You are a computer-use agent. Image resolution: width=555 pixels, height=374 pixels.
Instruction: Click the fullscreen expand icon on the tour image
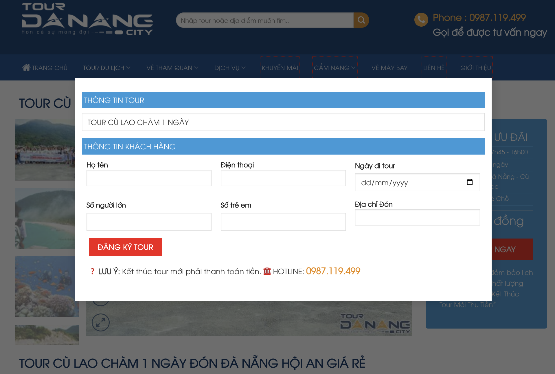coord(100,322)
